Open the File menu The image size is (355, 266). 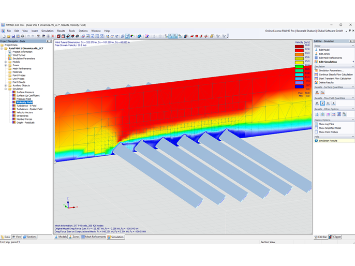click(9, 31)
